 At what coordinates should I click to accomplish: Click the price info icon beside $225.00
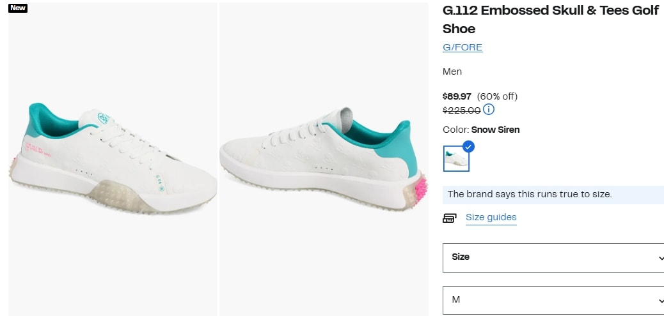point(489,110)
